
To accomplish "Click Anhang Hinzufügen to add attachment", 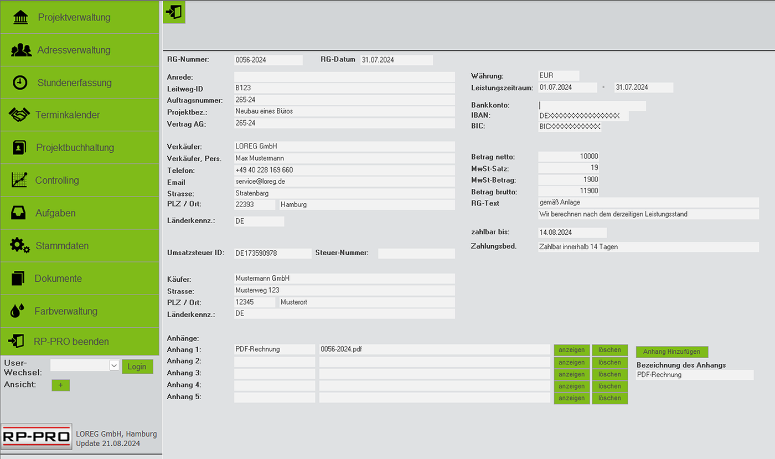I will (672, 352).
